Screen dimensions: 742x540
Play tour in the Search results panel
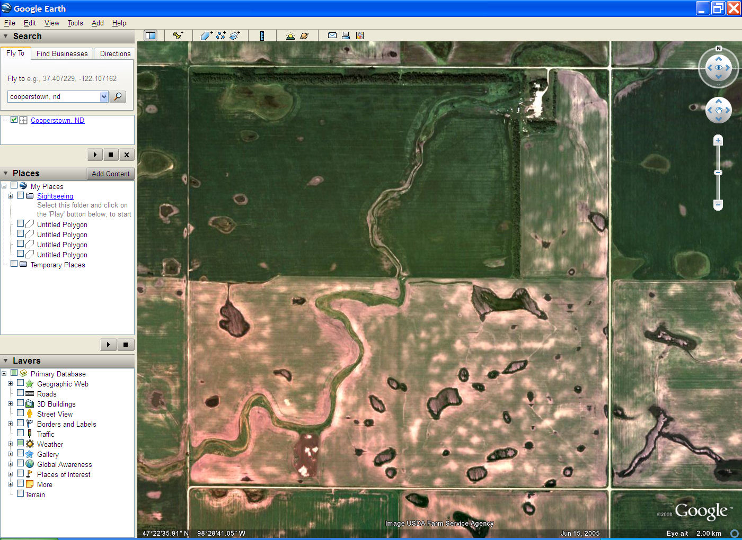(x=95, y=155)
